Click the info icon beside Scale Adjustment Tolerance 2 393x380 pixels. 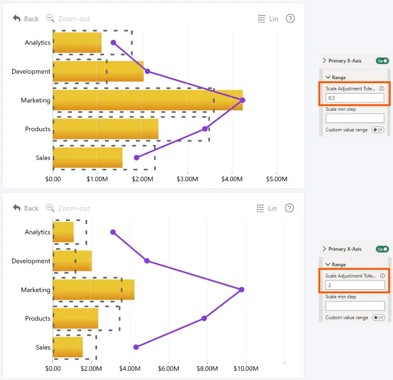382,276
